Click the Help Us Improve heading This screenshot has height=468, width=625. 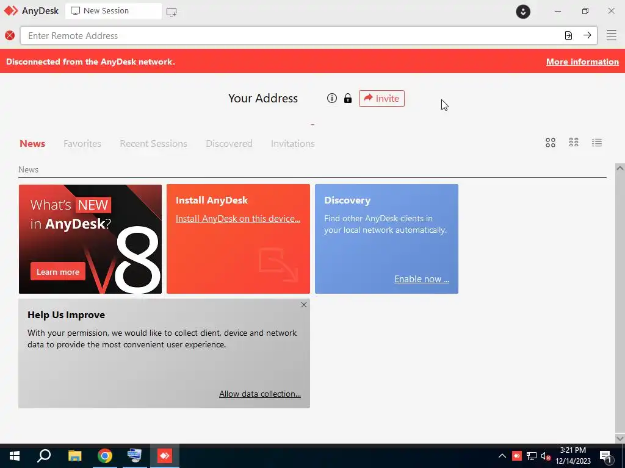click(66, 315)
